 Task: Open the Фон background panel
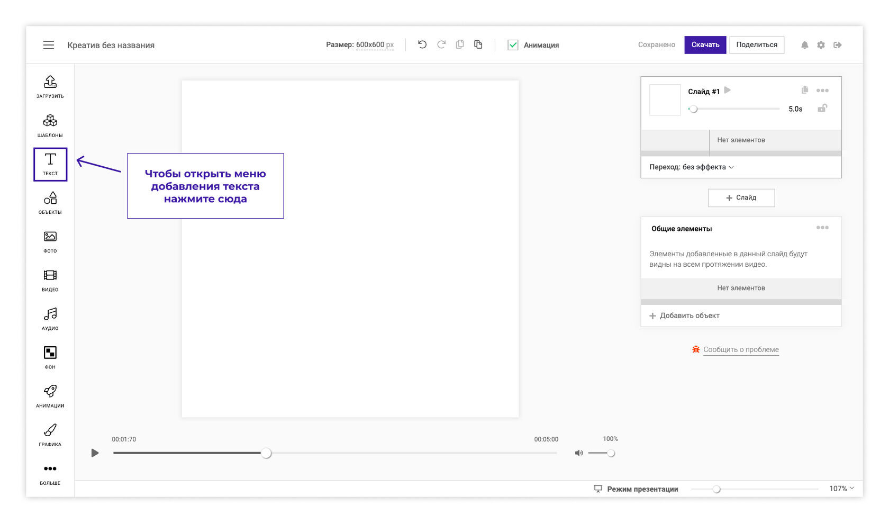50,358
